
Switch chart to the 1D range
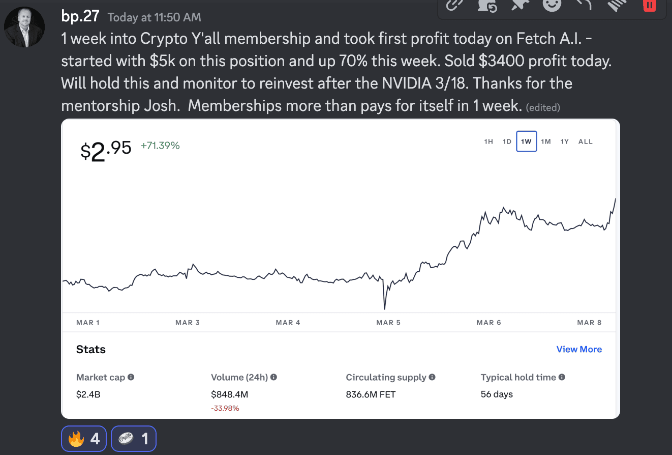tap(507, 141)
